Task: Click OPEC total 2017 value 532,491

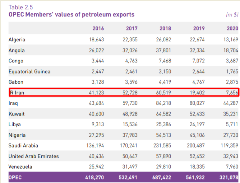Action: point(128,177)
